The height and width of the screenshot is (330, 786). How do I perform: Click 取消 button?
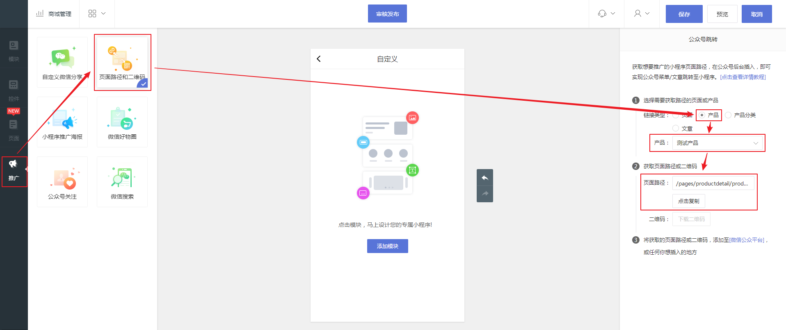[757, 14]
